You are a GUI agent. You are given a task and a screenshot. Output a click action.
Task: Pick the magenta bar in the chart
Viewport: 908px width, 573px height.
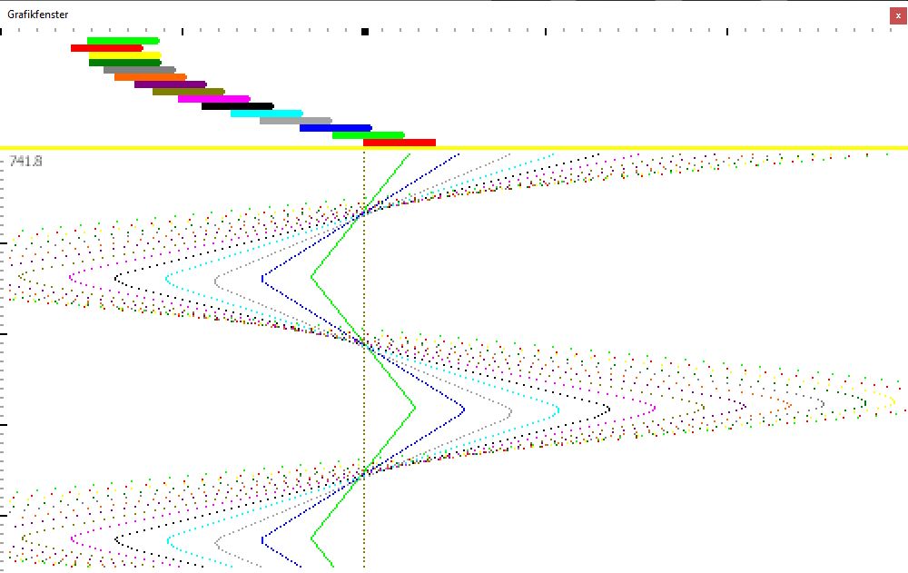[x=213, y=99]
